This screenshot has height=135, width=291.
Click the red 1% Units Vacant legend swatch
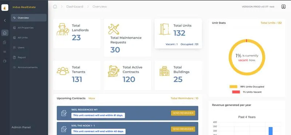tap(236, 92)
